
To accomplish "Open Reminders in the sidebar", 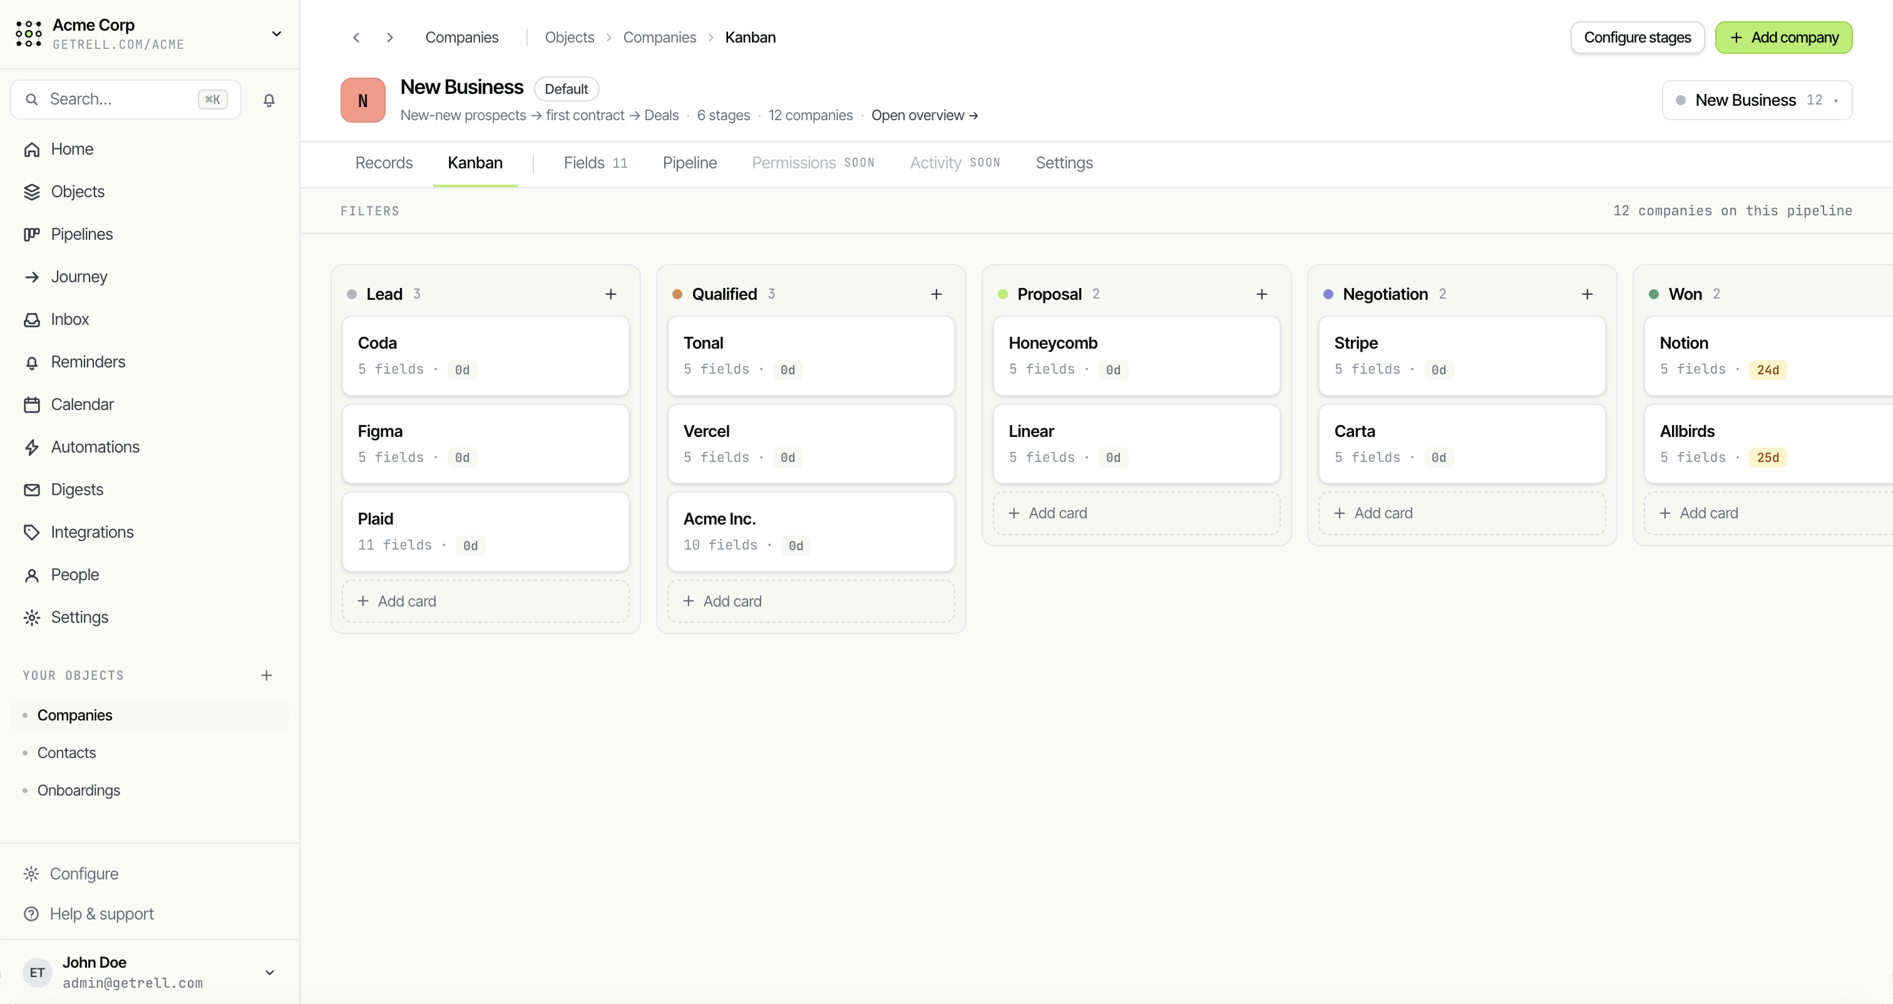I will pyautogui.click(x=150, y=362).
